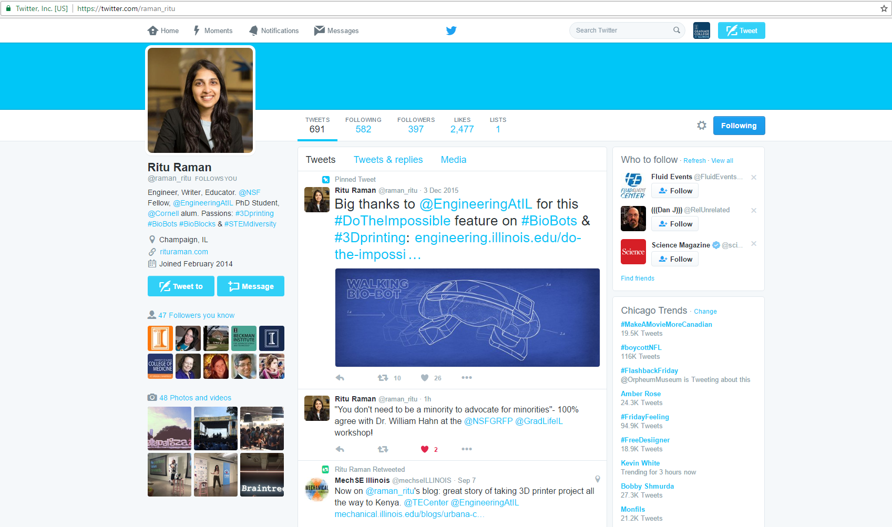This screenshot has height=527, width=892.
Task: Open the #FlashbackFriday trend
Action: click(649, 370)
